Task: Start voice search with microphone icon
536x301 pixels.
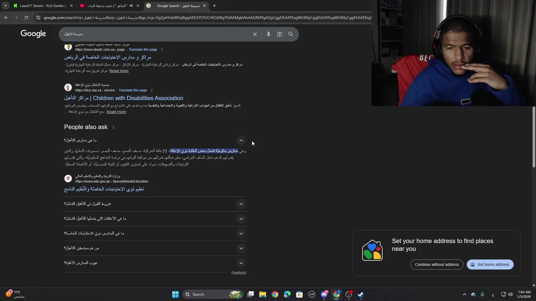Action: pos(268,34)
